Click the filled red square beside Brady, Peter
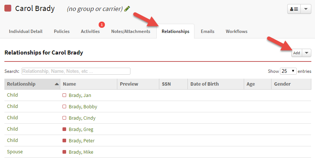 pyautogui.click(x=64, y=141)
